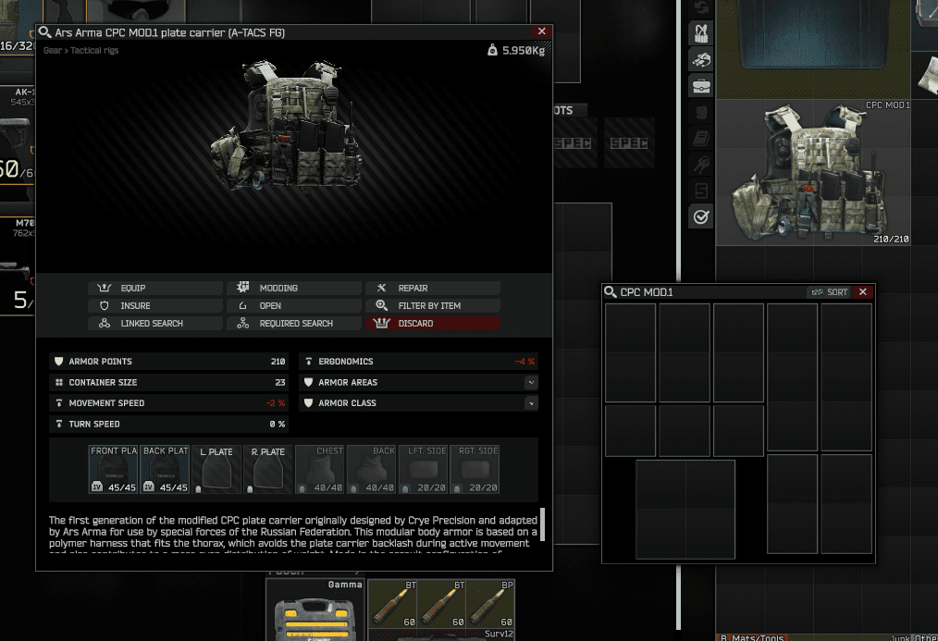Click the grid icon beside Container Size
The width and height of the screenshot is (938, 641).
58,382
